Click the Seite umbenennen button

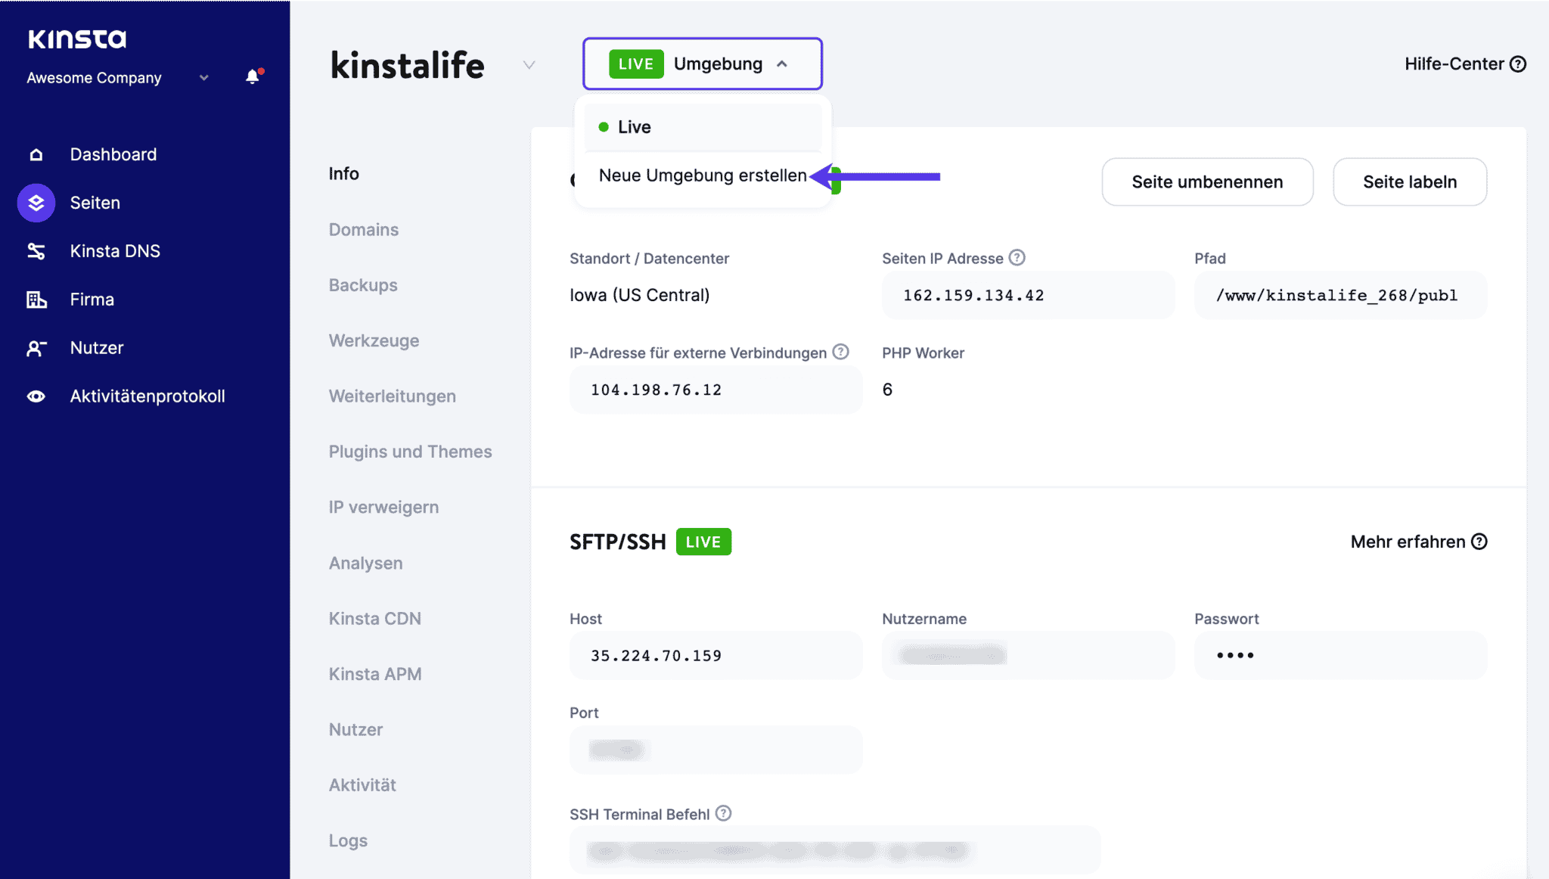coord(1207,182)
